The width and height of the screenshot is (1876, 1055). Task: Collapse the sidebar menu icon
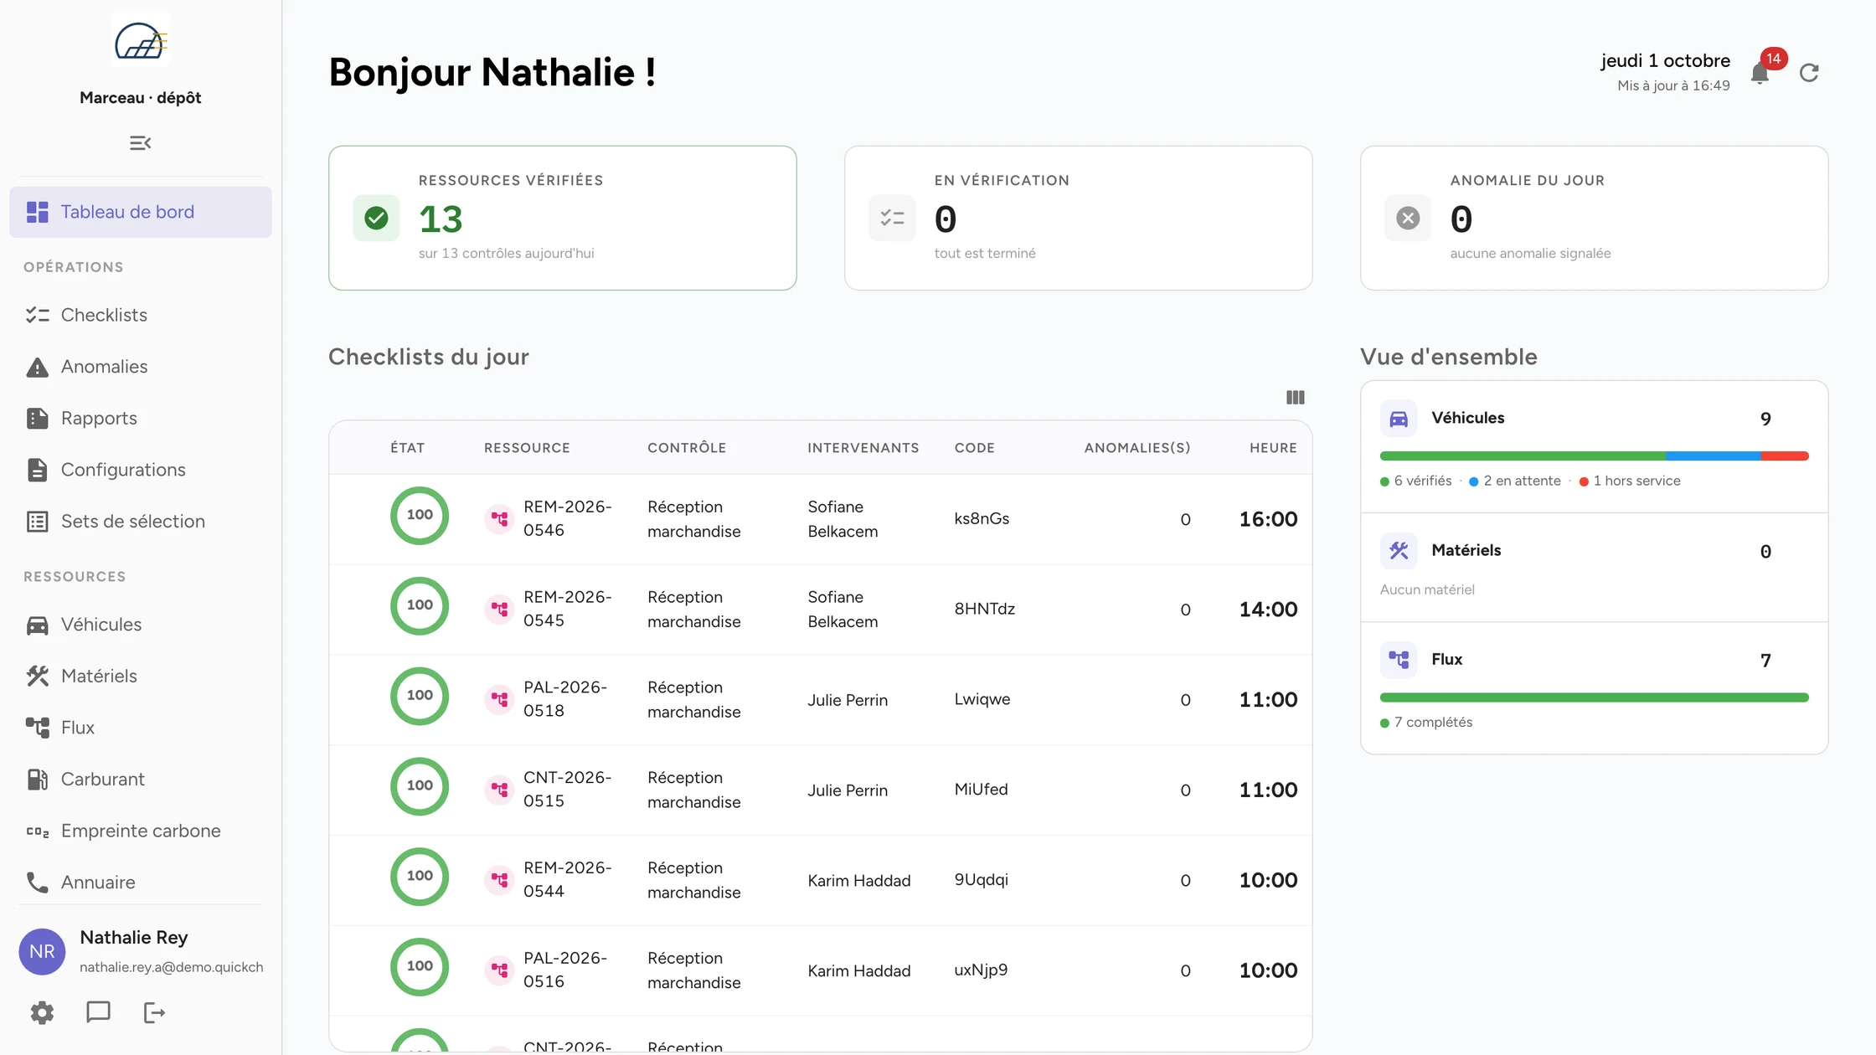140,143
